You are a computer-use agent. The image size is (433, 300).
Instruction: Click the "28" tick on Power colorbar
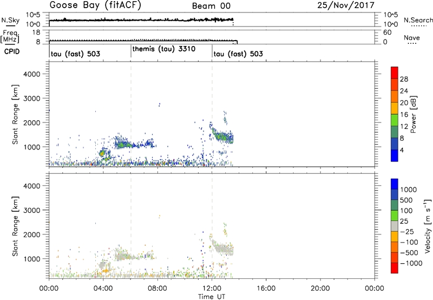(404, 79)
